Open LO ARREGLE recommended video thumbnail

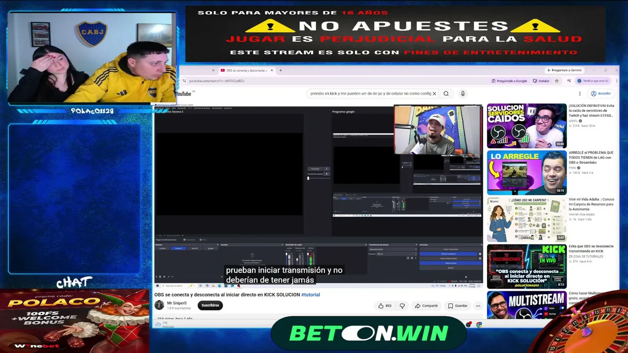526,173
